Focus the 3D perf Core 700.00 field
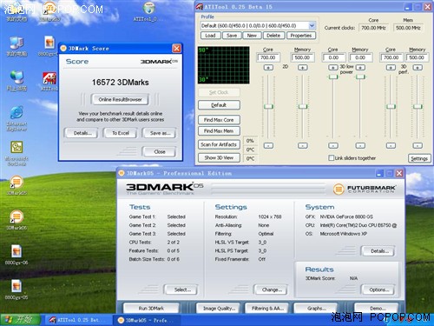 (391, 57)
